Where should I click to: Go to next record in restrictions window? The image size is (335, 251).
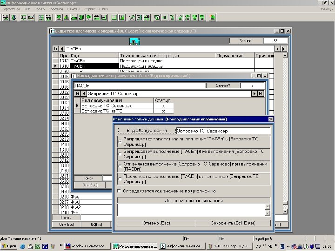point(254,94)
